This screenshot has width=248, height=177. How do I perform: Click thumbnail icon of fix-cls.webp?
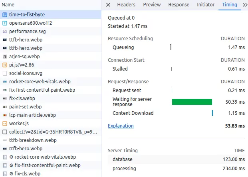tap(5, 98)
